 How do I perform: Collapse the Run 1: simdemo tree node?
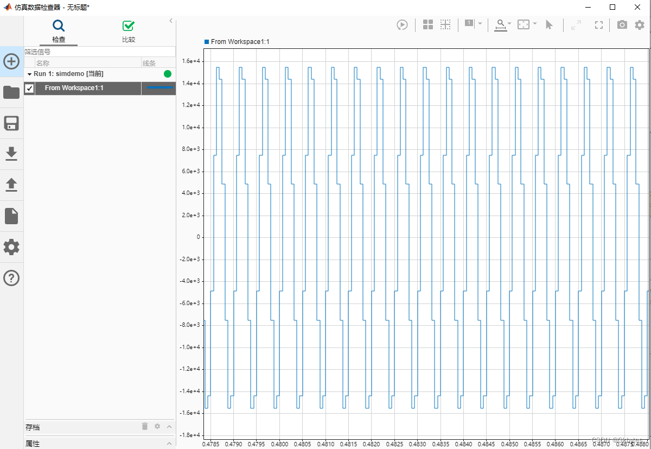29,74
